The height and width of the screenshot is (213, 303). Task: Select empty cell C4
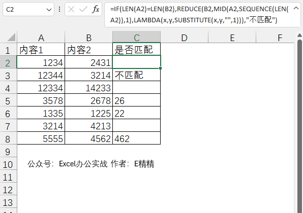[x=137, y=87]
